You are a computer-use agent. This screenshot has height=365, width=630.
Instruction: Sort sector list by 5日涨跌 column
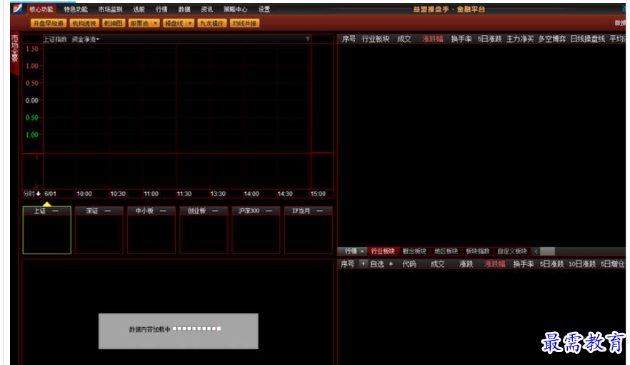(490, 39)
